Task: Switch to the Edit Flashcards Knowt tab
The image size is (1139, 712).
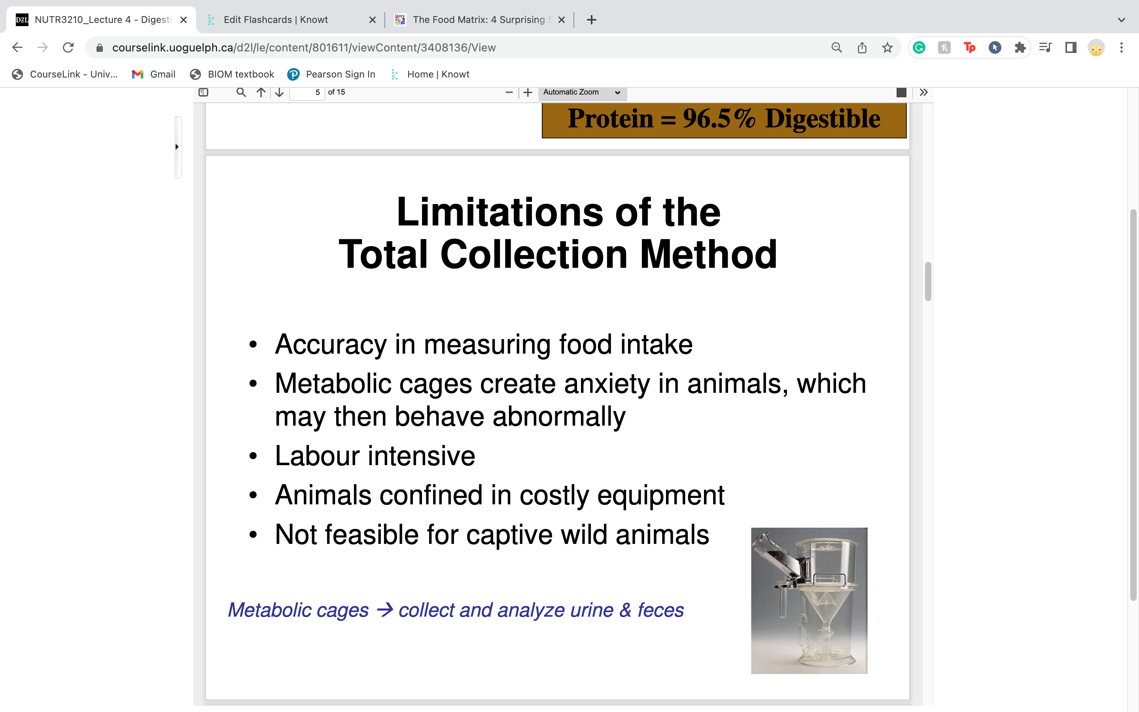Action: tap(276, 20)
